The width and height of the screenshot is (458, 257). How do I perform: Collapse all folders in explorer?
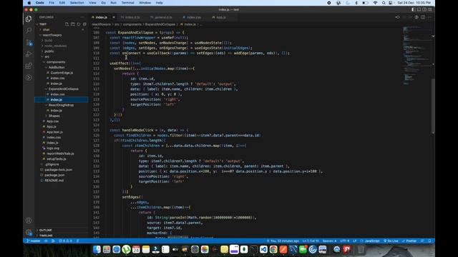coord(84,24)
